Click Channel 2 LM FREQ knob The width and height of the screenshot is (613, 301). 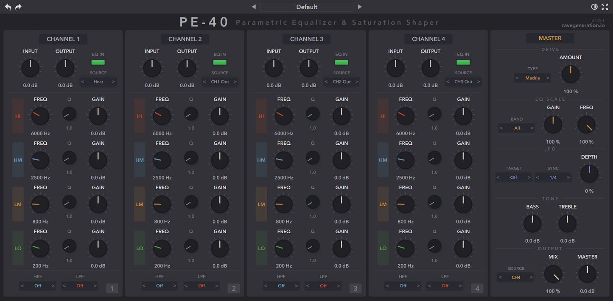(x=162, y=204)
